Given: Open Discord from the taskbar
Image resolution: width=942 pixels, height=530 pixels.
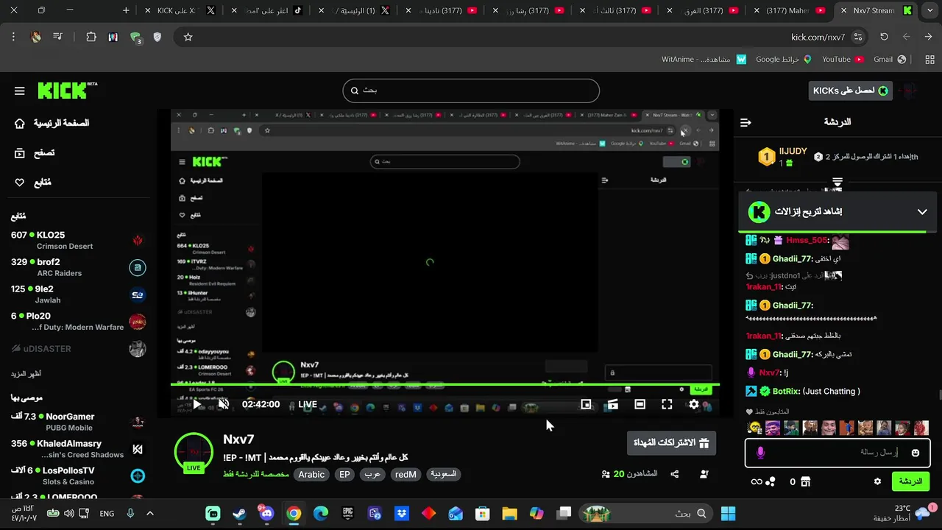Looking at the screenshot, I should coord(266,513).
